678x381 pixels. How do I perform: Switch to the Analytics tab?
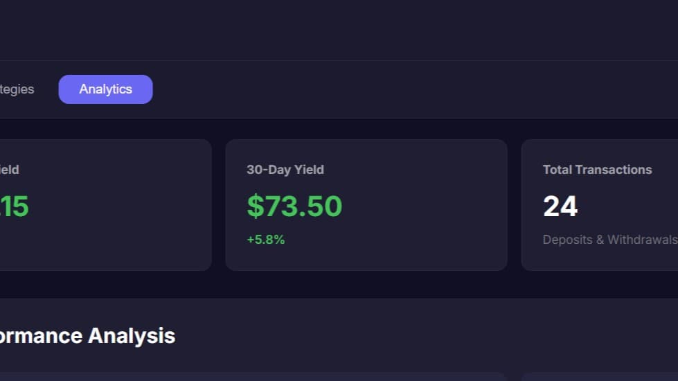click(x=105, y=89)
